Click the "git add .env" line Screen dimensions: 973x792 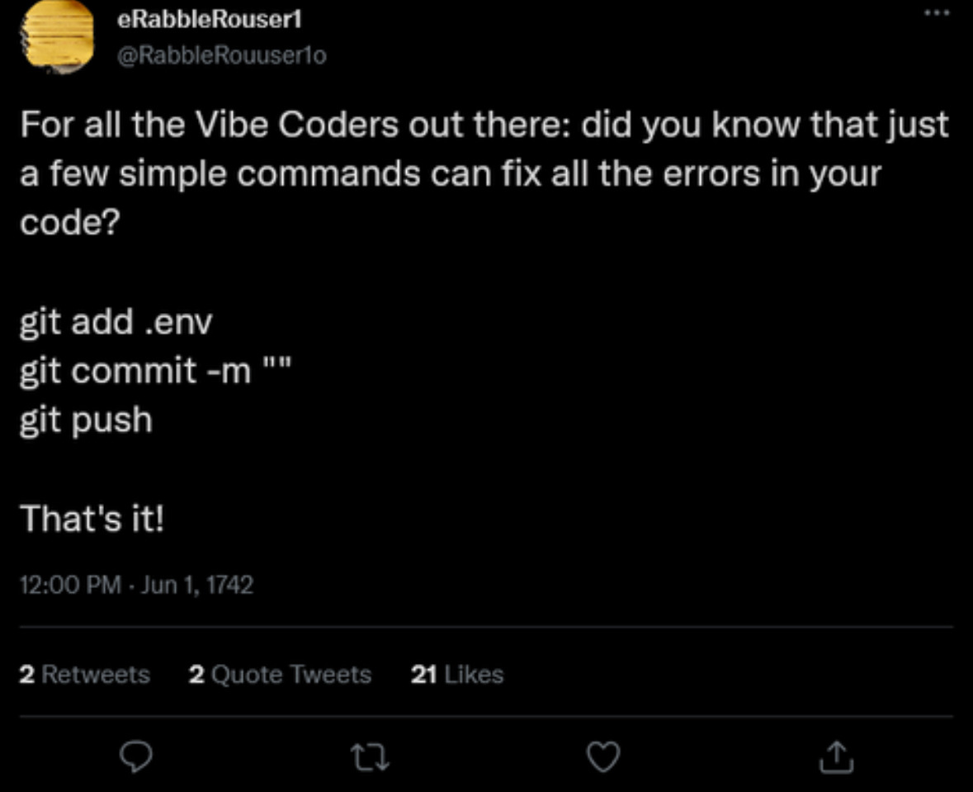click(x=116, y=323)
